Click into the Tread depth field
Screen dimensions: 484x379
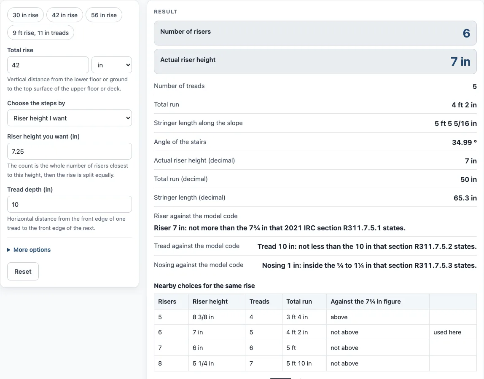pos(70,205)
